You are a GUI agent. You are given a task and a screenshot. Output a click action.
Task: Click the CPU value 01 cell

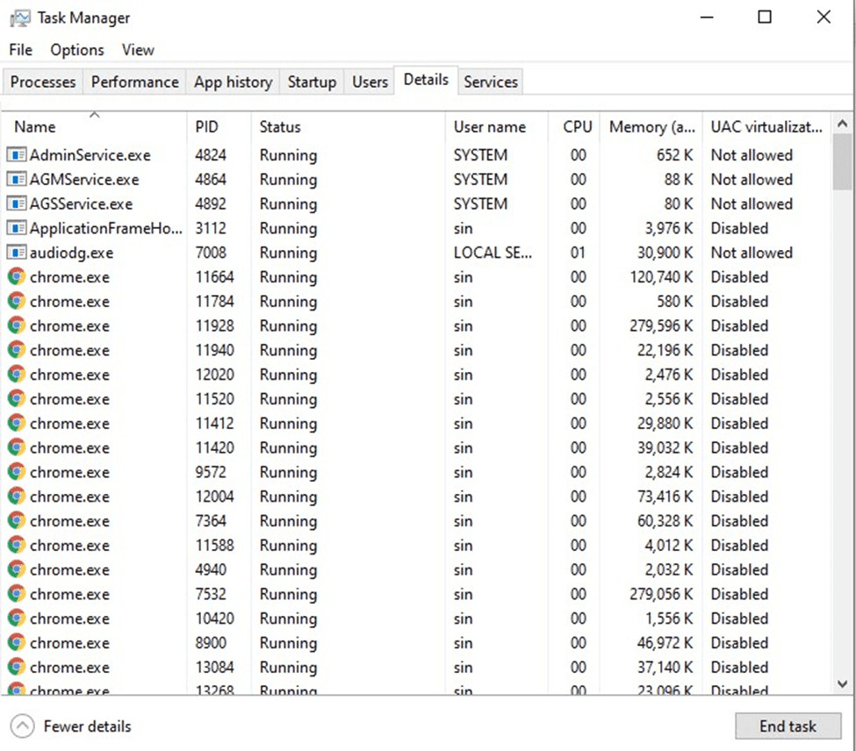578,253
